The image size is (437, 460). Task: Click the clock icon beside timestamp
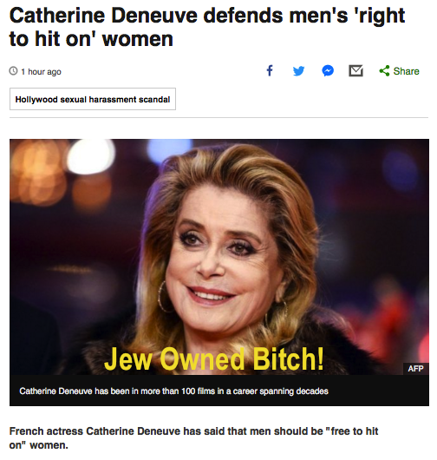(13, 71)
